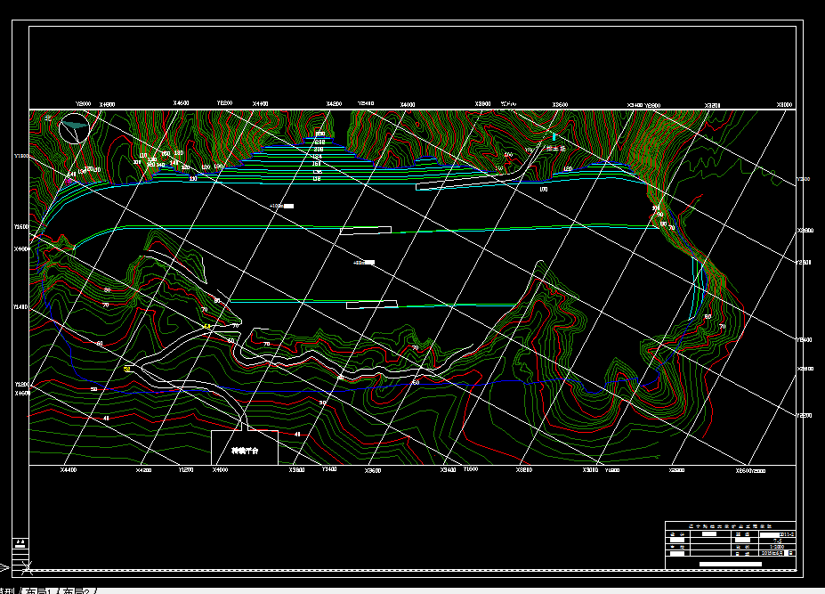Click the Y2200 label on top border
Viewport: 825px width, 594px height.
pyautogui.click(x=224, y=103)
